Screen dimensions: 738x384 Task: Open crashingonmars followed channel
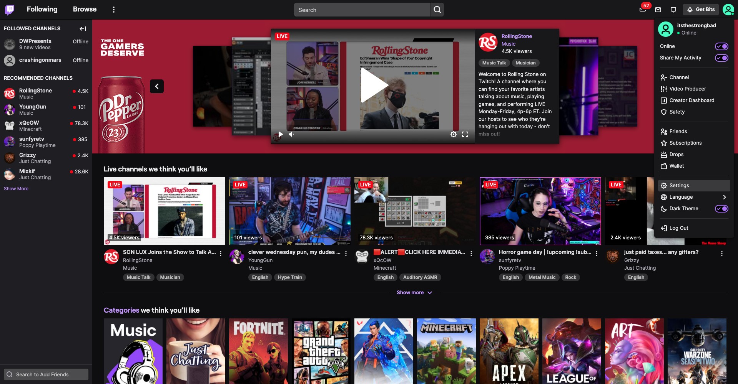46,60
